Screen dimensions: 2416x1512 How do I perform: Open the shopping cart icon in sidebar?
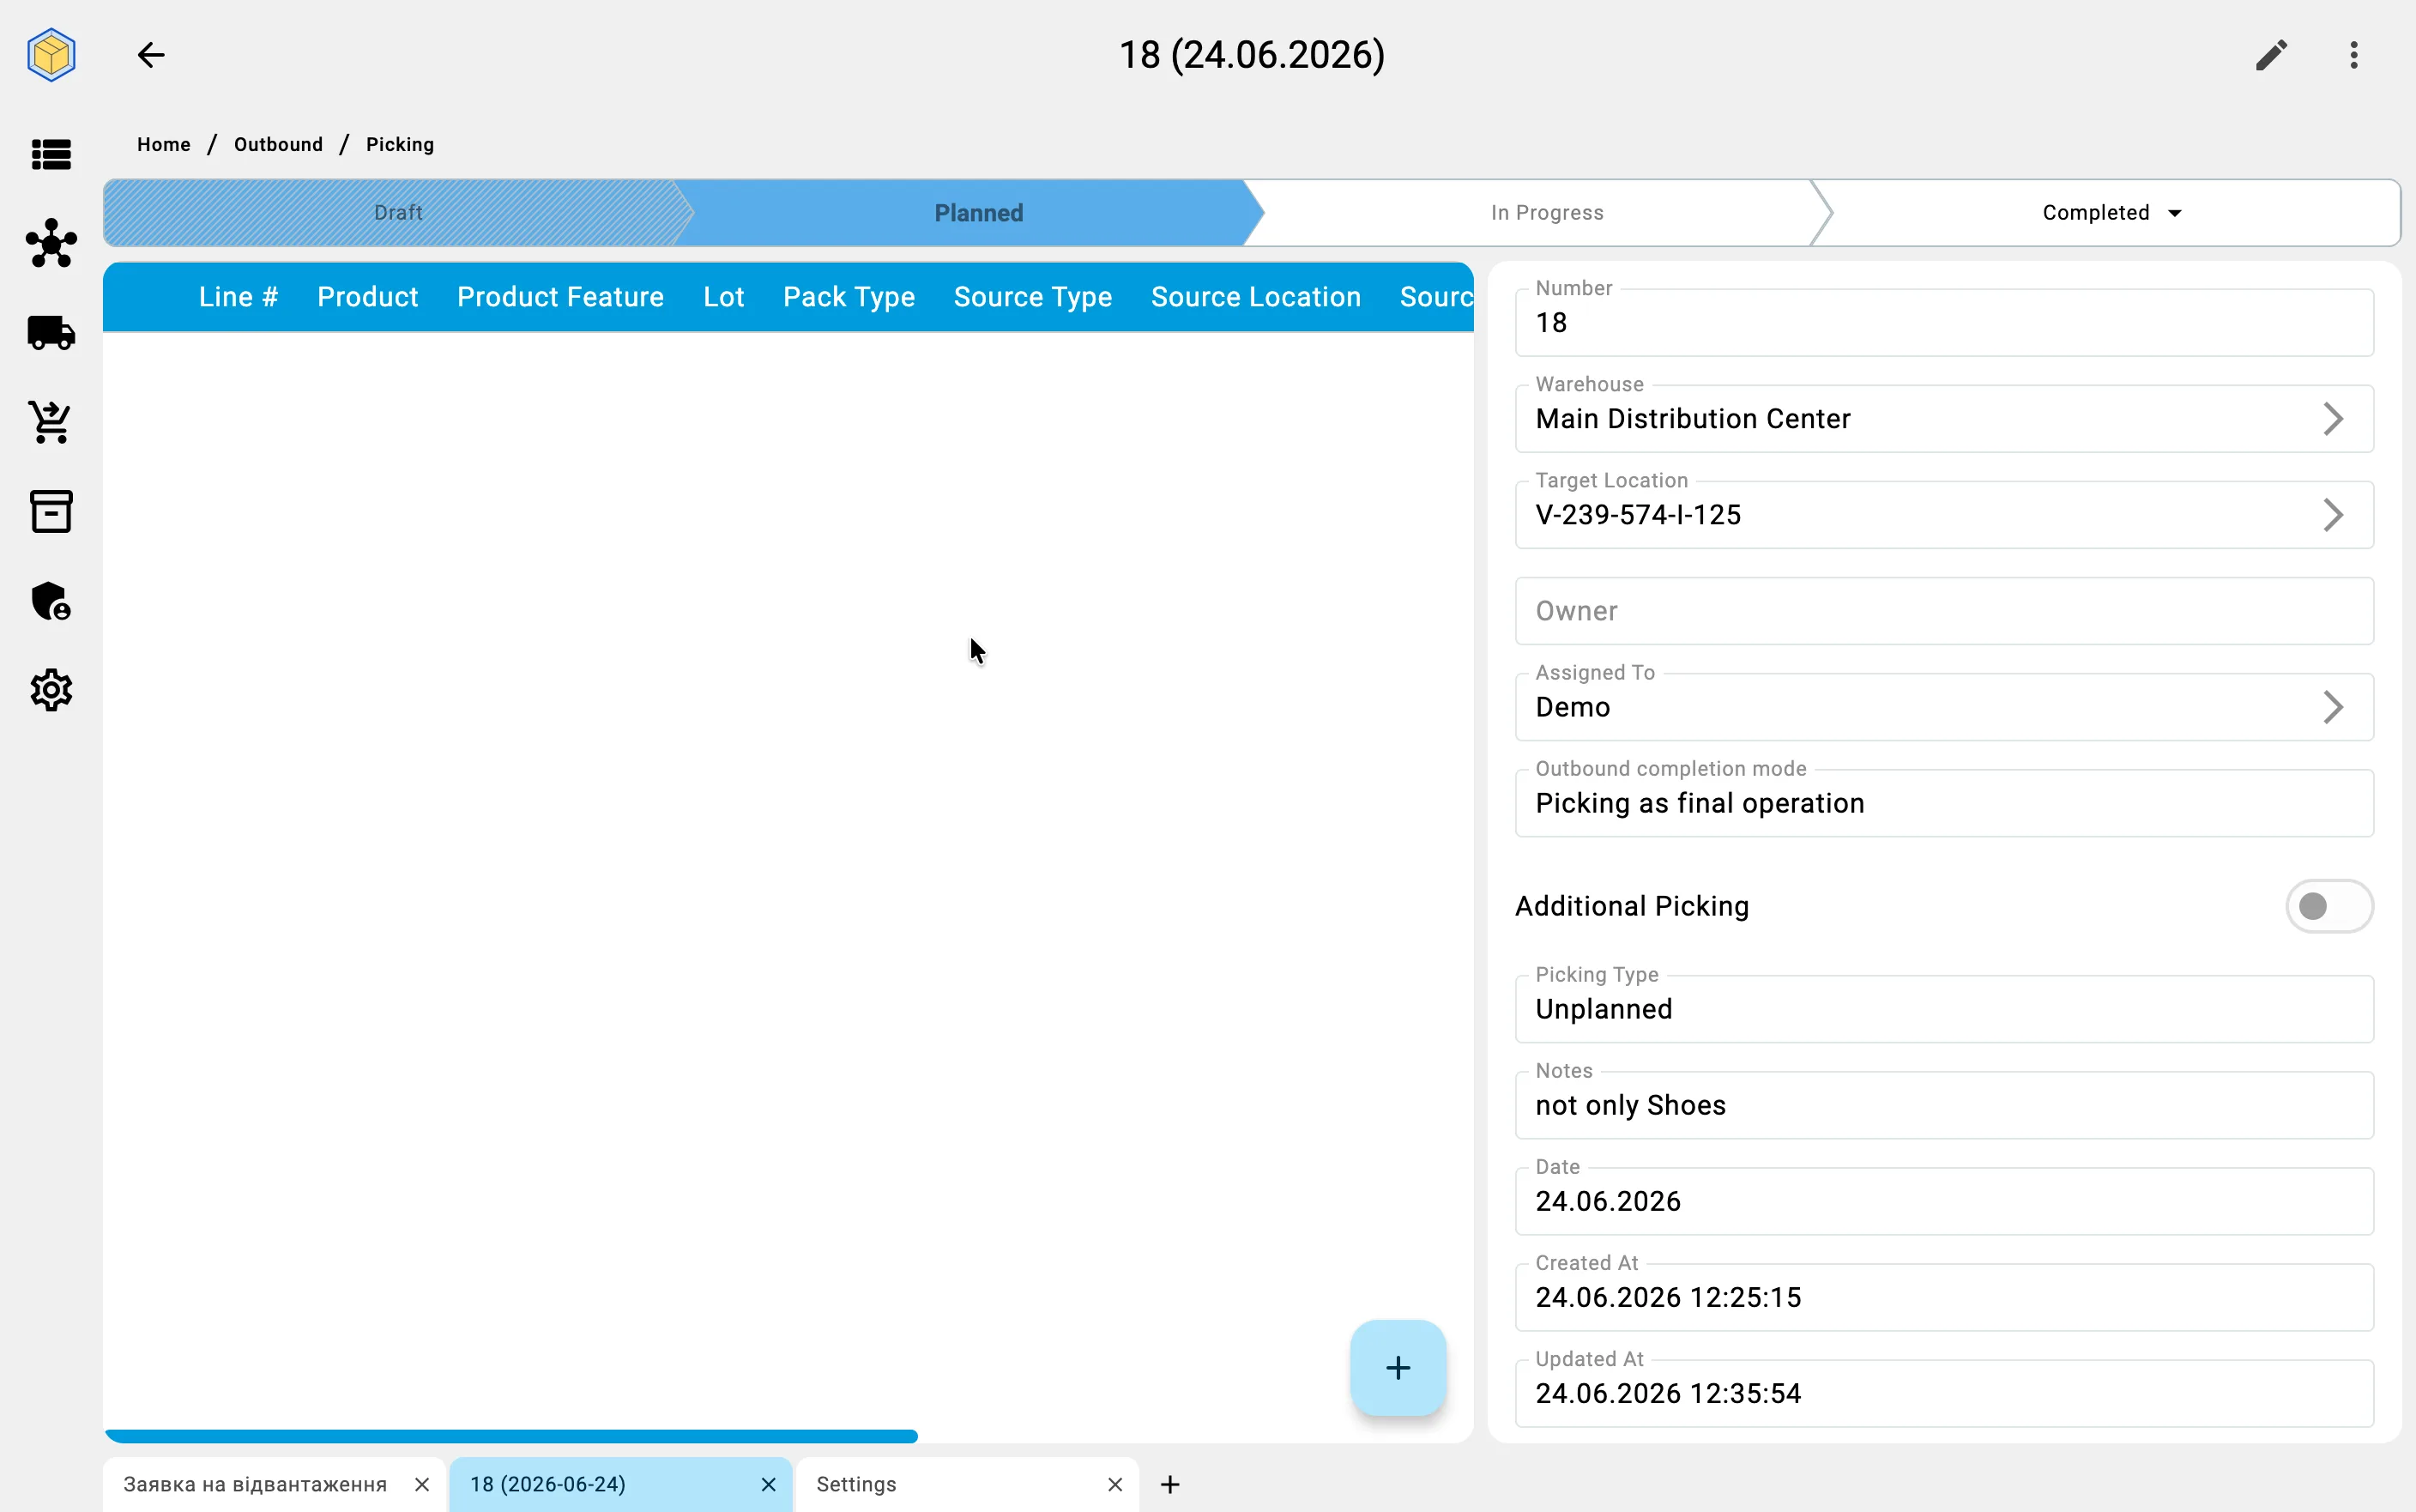pyautogui.click(x=51, y=422)
